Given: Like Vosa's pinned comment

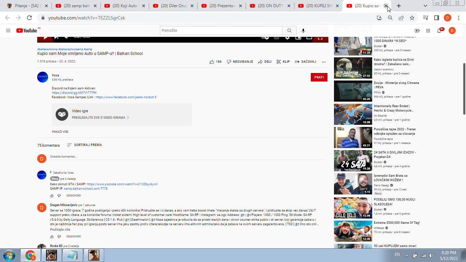Looking at the screenshot, I should click(52, 196).
